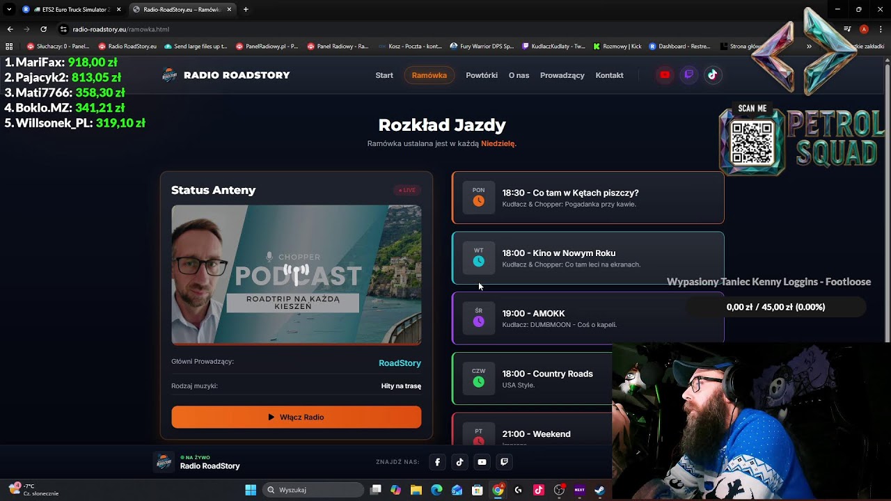Open O nas in the site navigation
Screen dimensions: 891x501
(x=519, y=75)
